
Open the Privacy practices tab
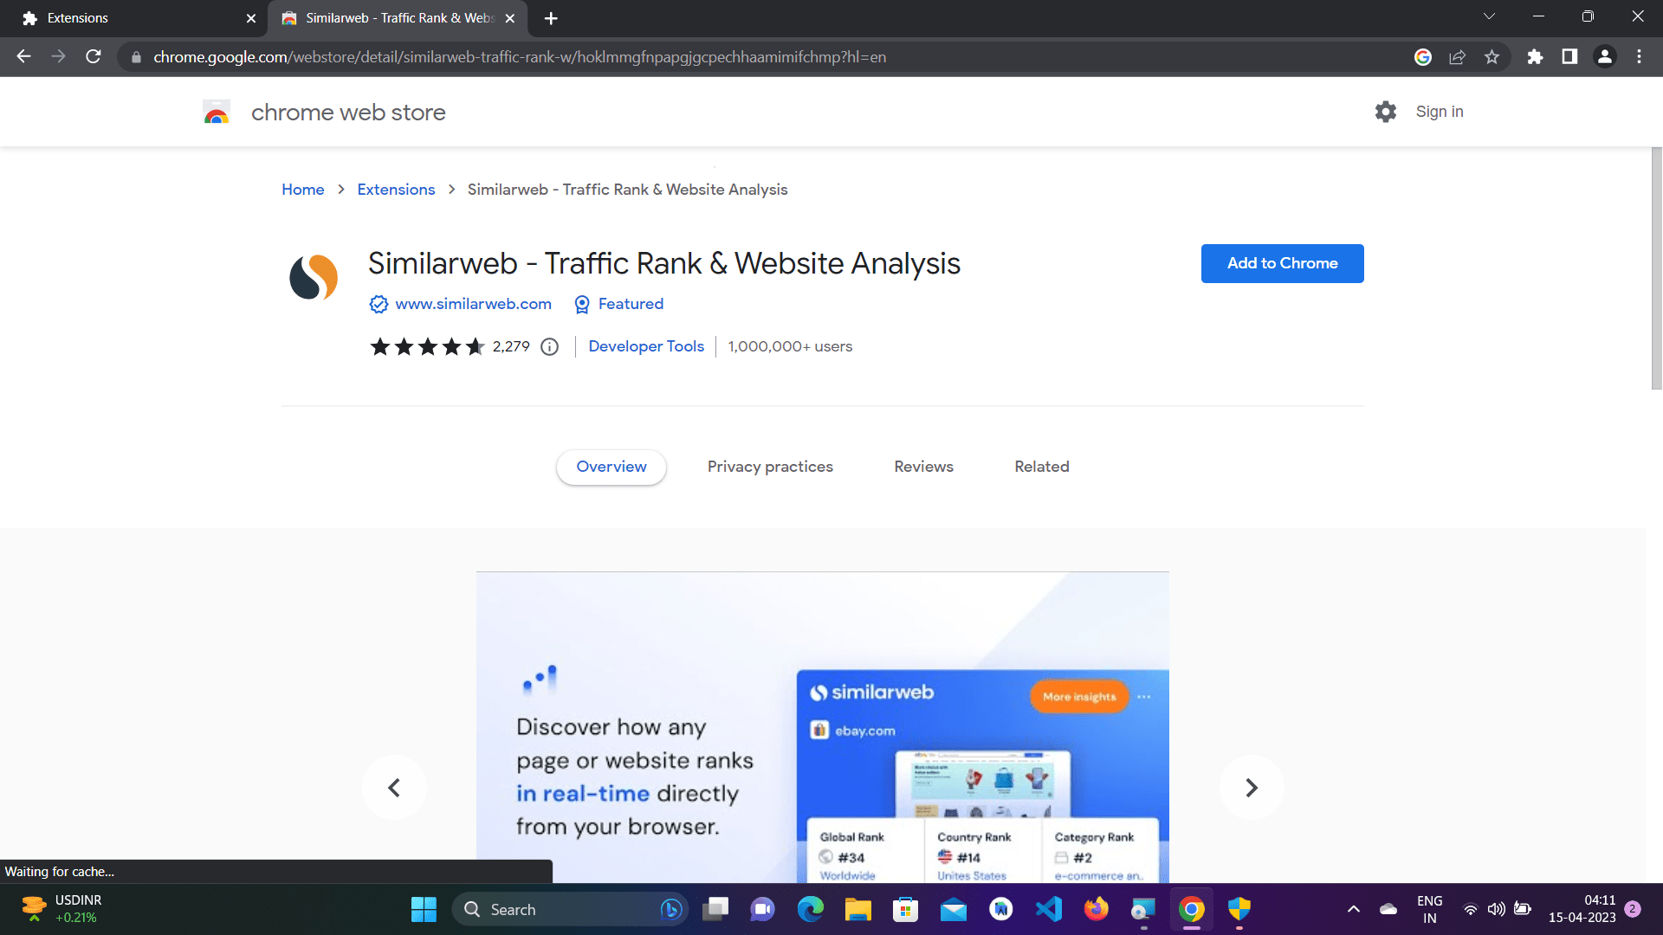pyautogui.click(x=770, y=467)
